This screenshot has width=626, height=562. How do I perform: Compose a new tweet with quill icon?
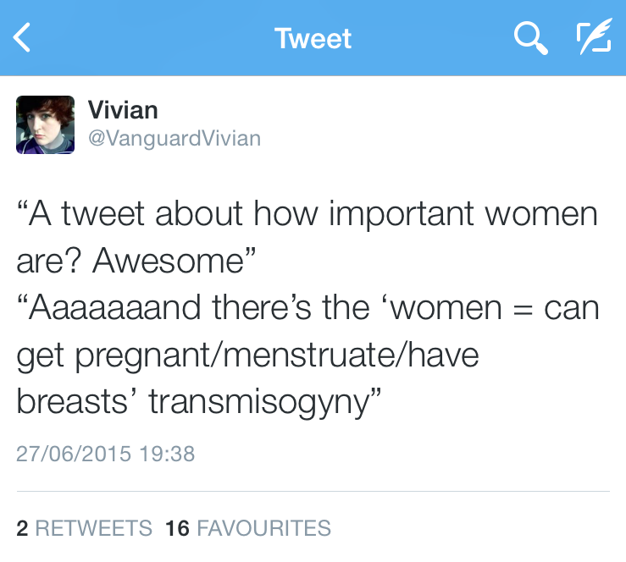593,37
